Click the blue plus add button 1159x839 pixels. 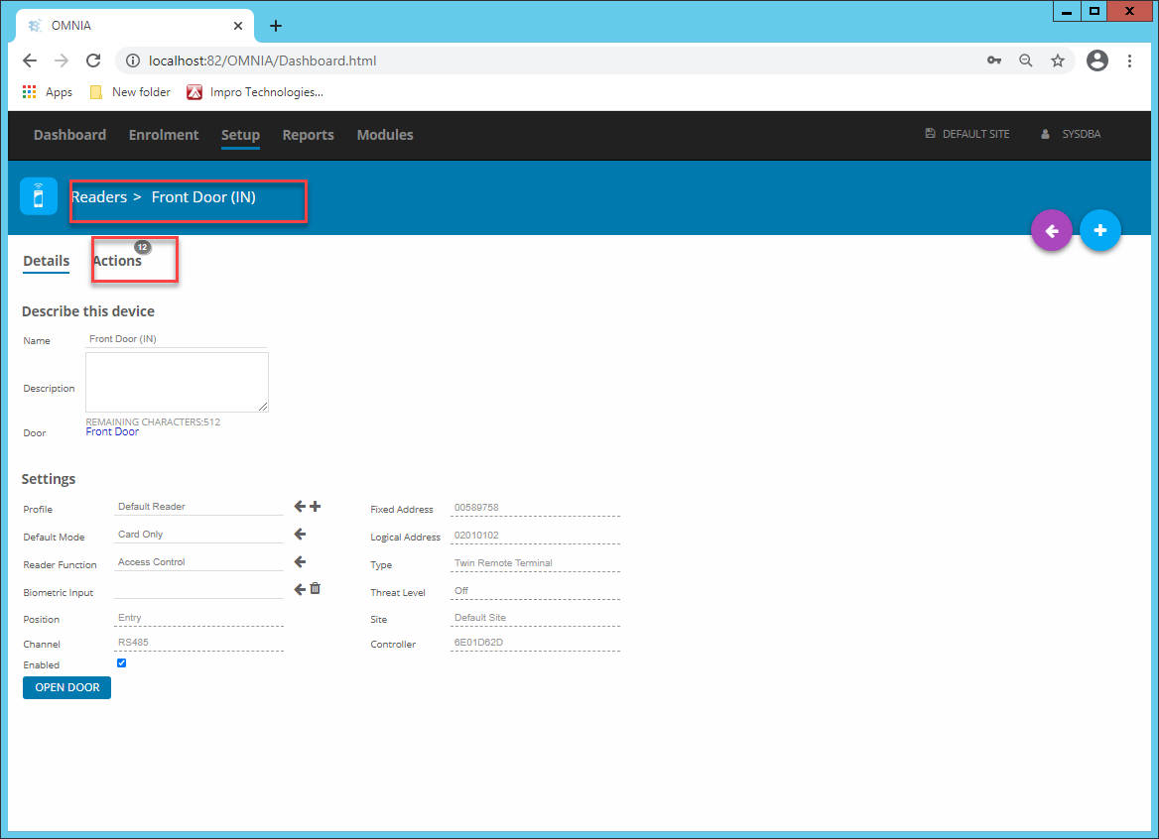tap(1099, 230)
